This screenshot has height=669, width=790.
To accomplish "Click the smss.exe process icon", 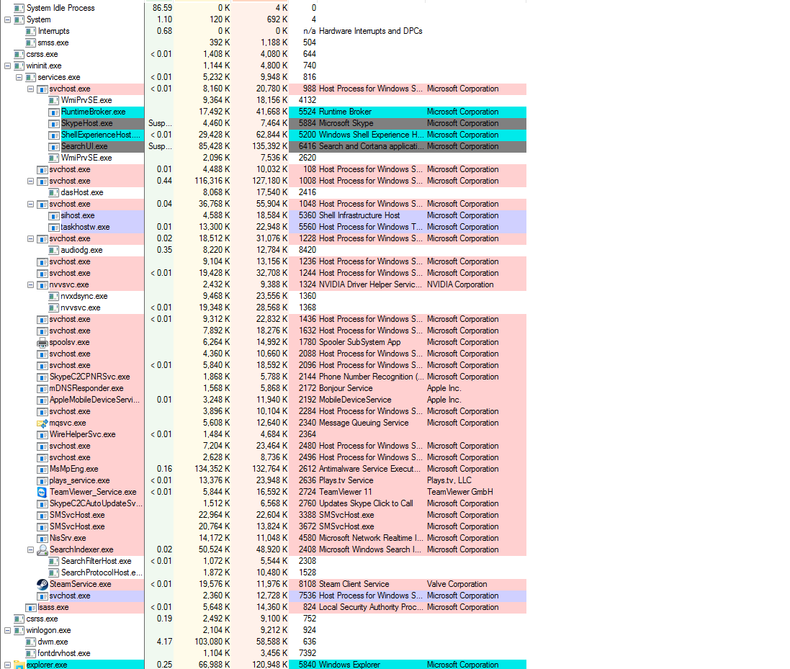I will click(31, 42).
